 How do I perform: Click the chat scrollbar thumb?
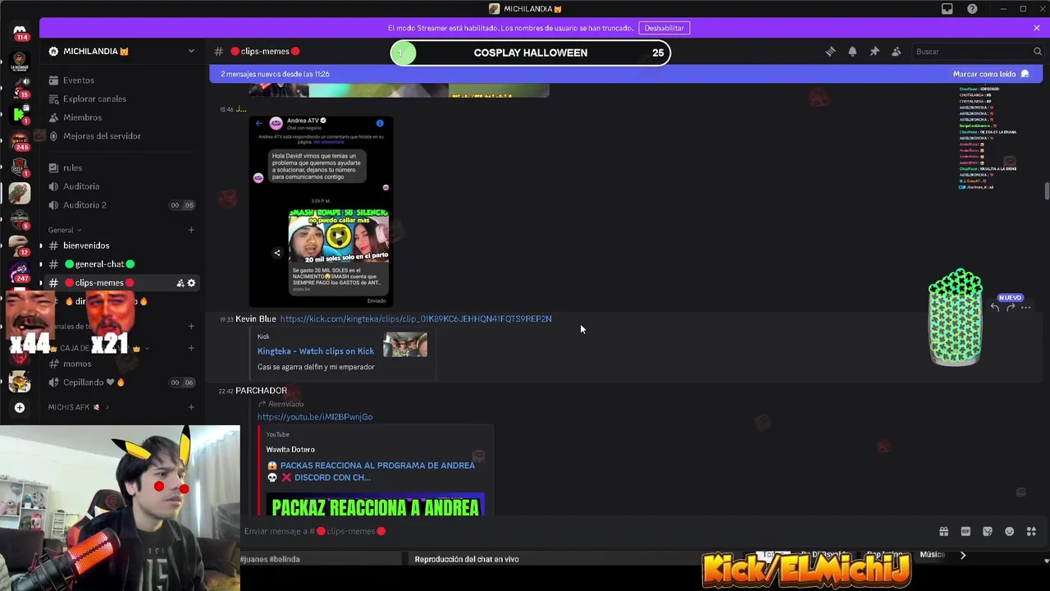coord(1047,190)
